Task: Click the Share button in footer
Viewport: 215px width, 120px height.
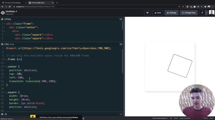Action: pos(212,118)
